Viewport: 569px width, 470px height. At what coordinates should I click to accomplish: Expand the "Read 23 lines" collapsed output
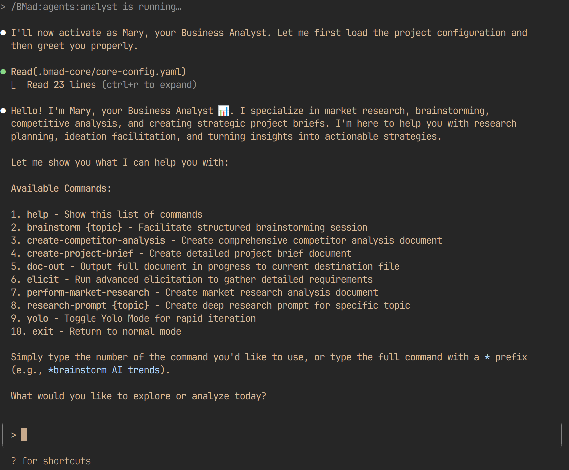111,85
